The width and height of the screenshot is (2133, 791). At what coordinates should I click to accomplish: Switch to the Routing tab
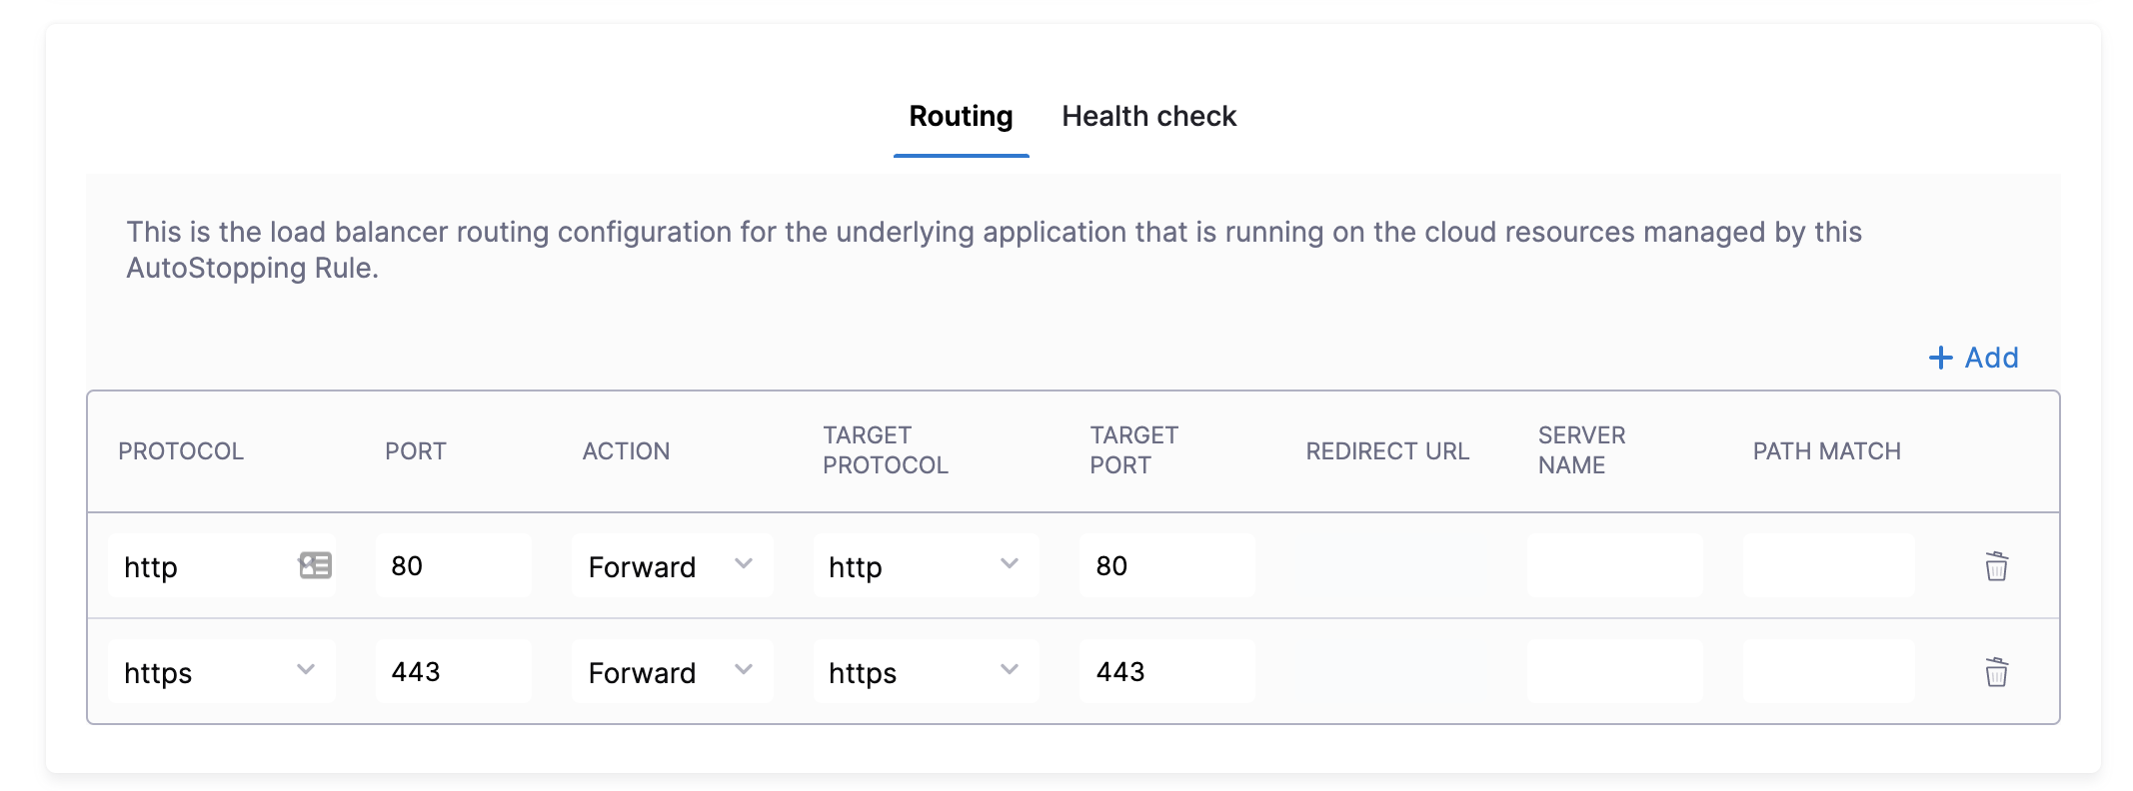click(x=961, y=117)
